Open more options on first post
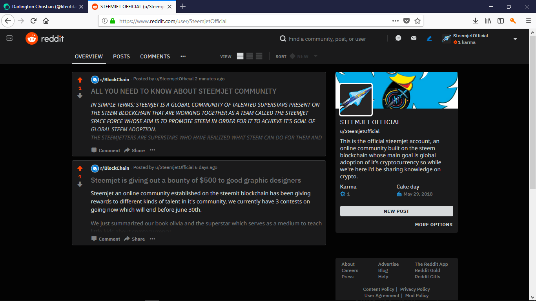 (152, 150)
